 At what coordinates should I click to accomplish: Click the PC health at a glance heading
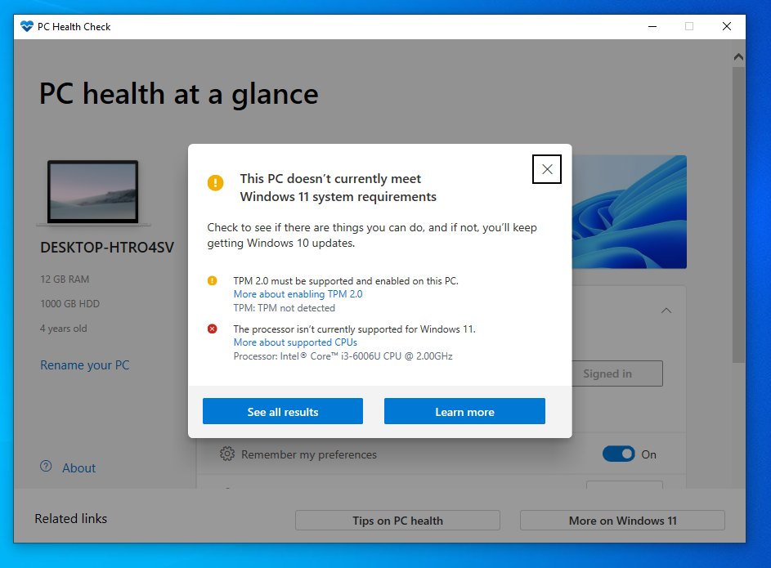pyautogui.click(x=179, y=94)
